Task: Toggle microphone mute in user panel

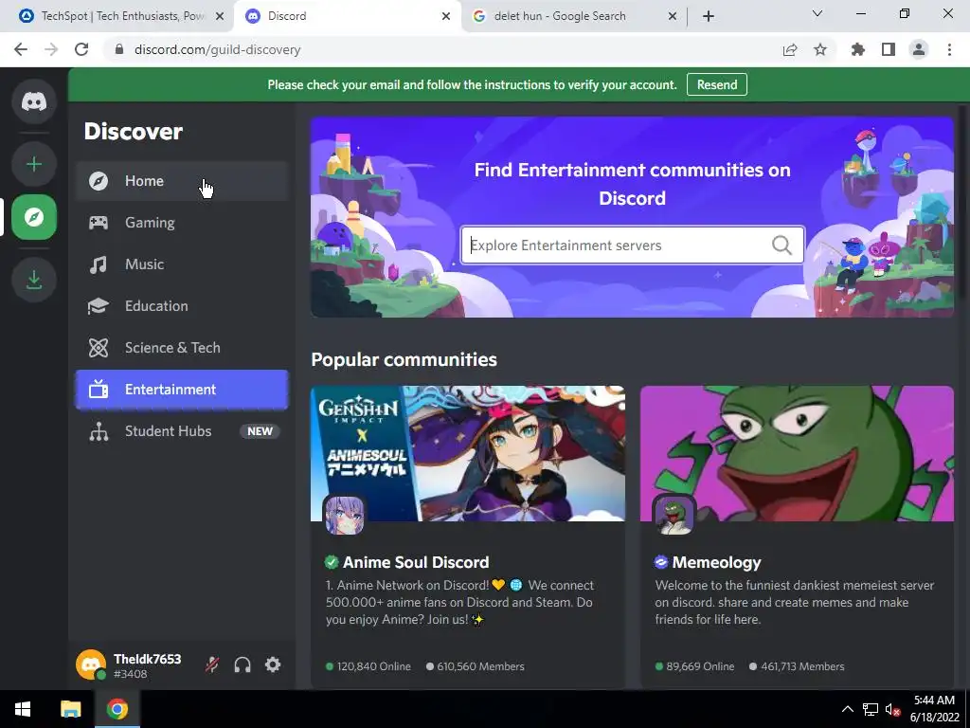Action: [x=212, y=664]
